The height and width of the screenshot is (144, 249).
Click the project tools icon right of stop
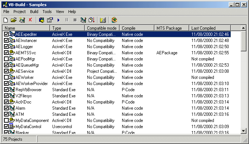pyautogui.click(x=83, y=20)
